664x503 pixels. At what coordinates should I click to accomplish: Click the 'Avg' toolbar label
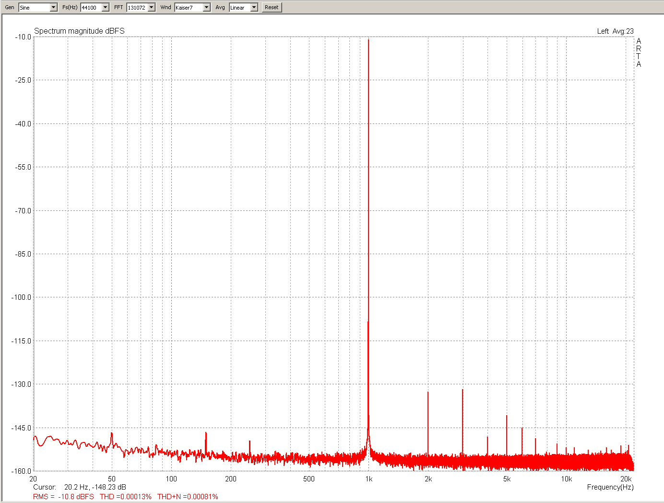tap(220, 7)
